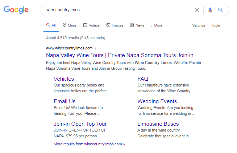Open the News results tab
237x153 pixels.
pos(137,25)
